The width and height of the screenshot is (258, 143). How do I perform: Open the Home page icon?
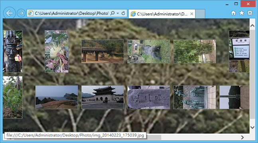(x=233, y=13)
